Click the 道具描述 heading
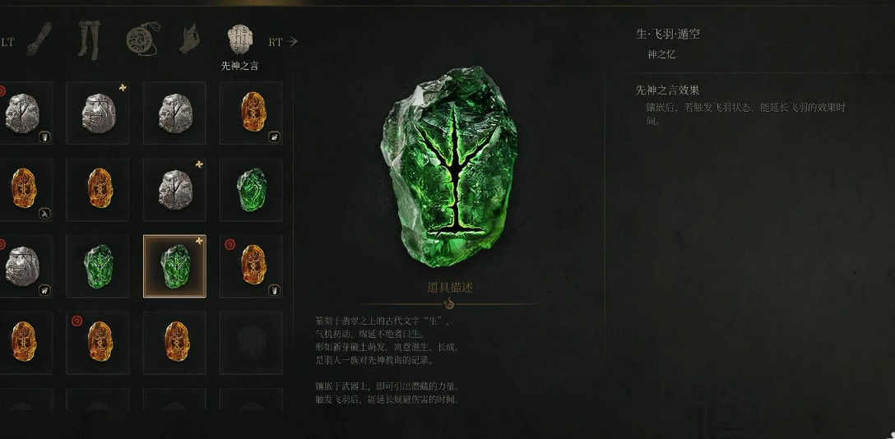The width and height of the screenshot is (895, 439). [x=450, y=288]
